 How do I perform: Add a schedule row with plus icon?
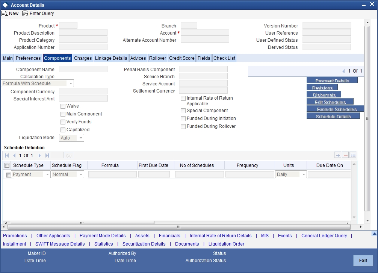(338, 155)
